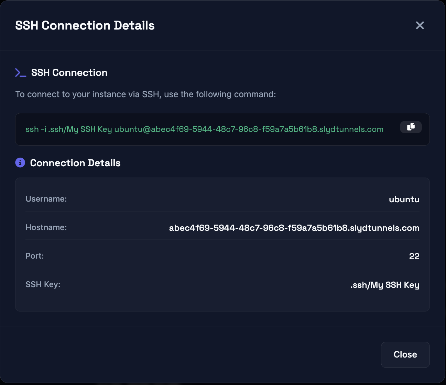Click the SSH Connection section heading
This screenshot has height=385, width=446.
point(69,72)
